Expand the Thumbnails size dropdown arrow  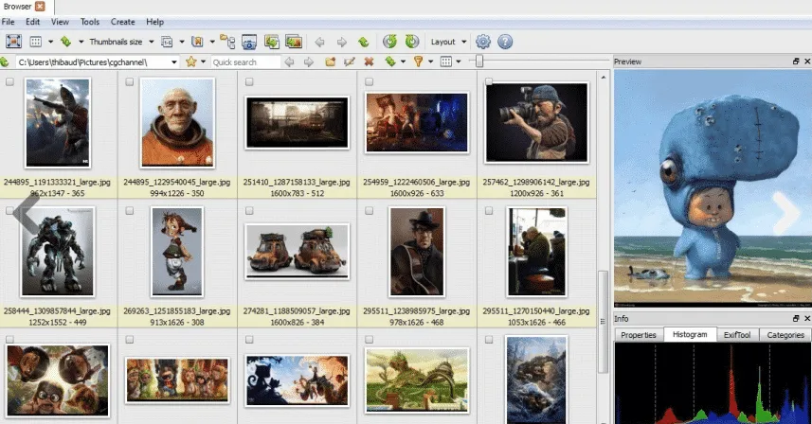tap(152, 42)
